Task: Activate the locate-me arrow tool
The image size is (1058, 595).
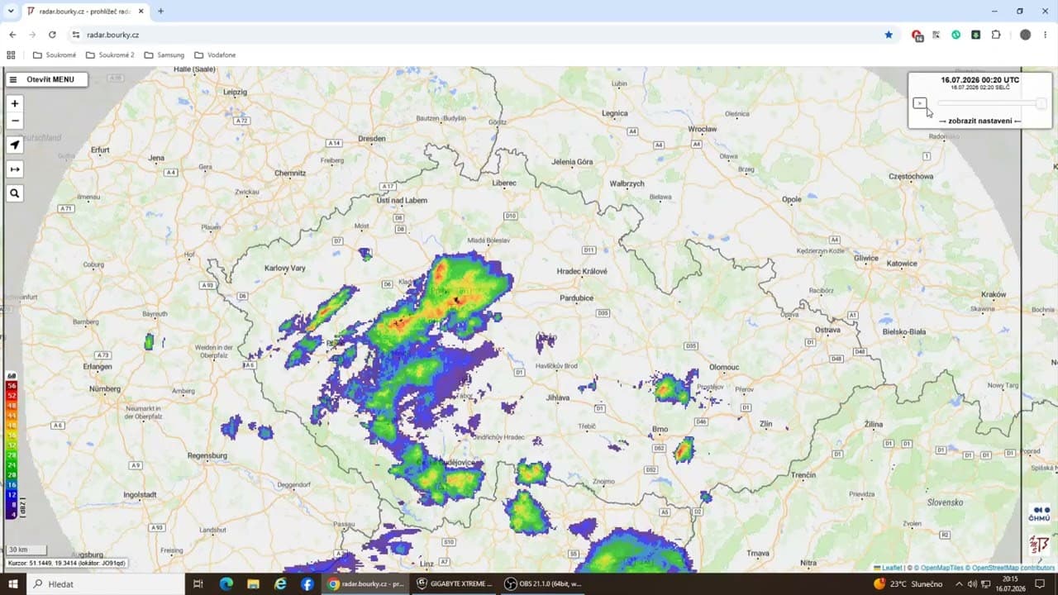Action: point(14,145)
